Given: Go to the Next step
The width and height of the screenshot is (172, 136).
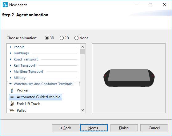Looking at the screenshot, I should pyautogui.click(x=94, y=128).
